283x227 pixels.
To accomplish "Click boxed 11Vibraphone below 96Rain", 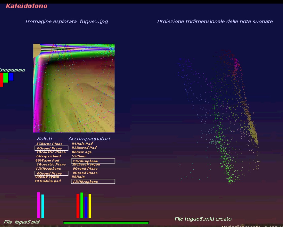I will pyautogui.click(x=93, y=182).
